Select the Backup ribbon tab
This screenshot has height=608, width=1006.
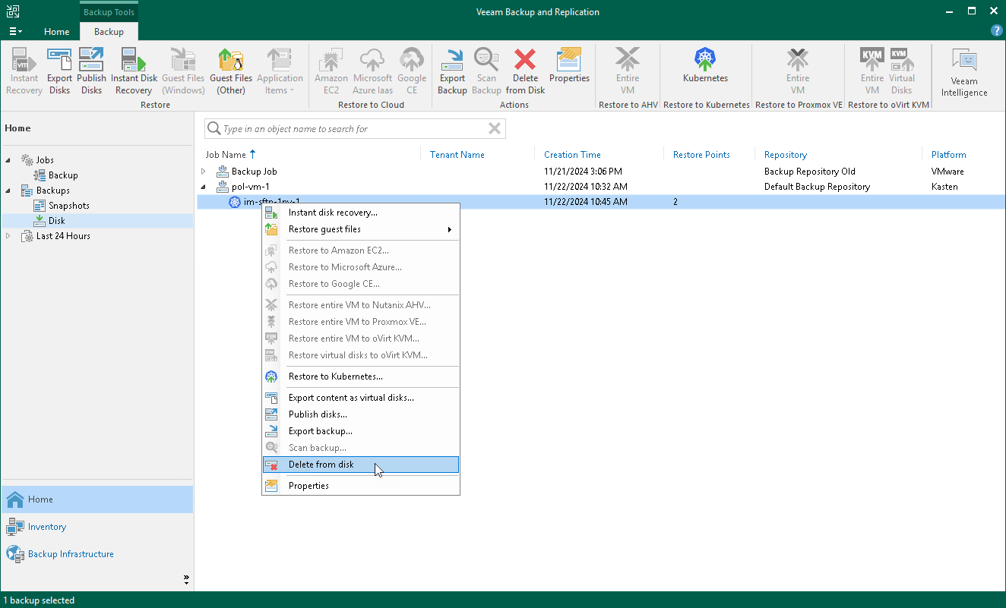coord(109,32)
